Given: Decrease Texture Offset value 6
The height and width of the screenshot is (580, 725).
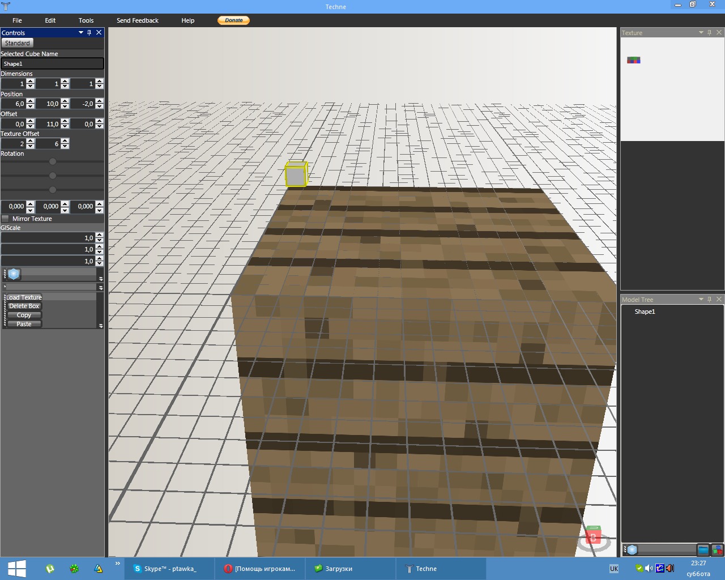Looking at the screenshot, I should 65,146.
